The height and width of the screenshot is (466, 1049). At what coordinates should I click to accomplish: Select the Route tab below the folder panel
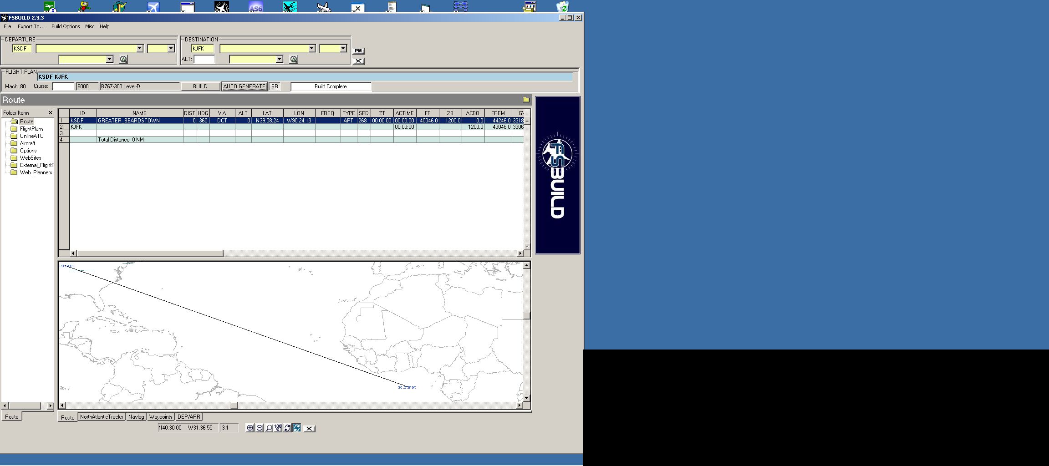[12, 417]
